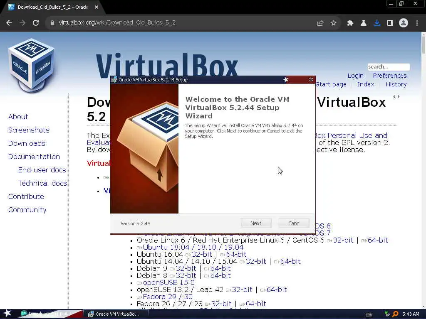Download Oracle Linux 6 64-bit build
The width and height of the screenshot is (426, 319).
[x=378, y=240]
